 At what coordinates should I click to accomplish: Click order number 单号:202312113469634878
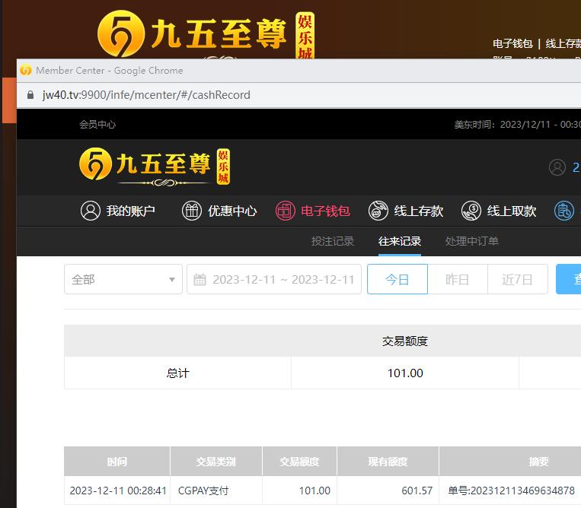[x=512, y=491]
